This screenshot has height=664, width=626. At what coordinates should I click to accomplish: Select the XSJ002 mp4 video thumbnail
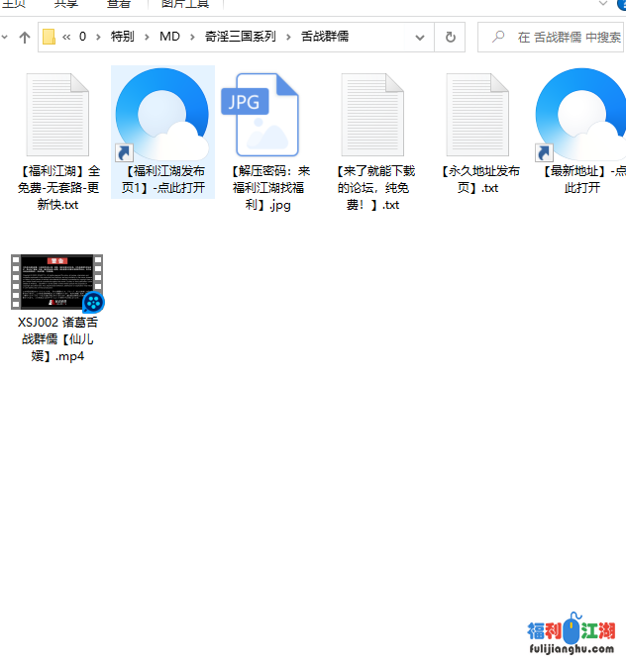click(57, 282)
